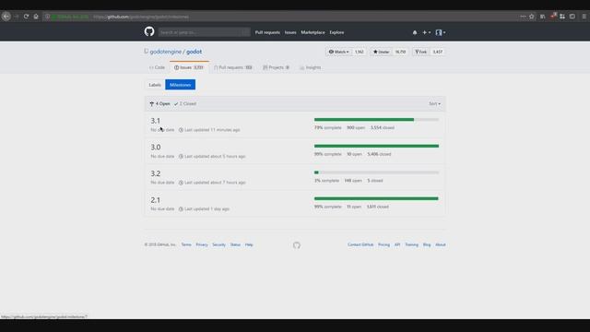Open About footer link
This screenshot has height=332, width=590.
441,244
